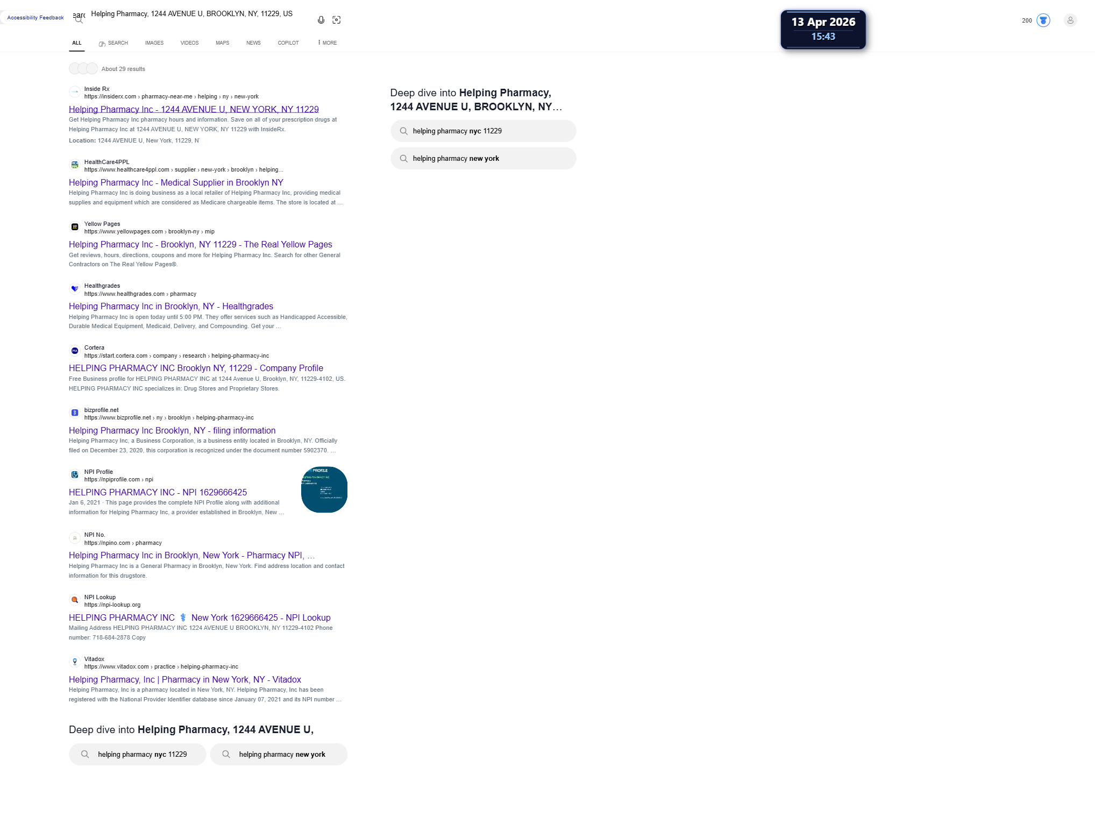Image resolution: width=1095 pixels, height=838 pixels.
Task: Switch to the ALL results tab
Action: coord(77,43)
